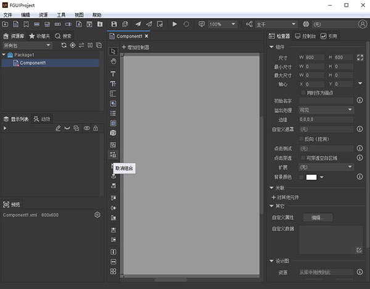The image size is (370, 289).
Task: Open the background color swatch dropdown arrow
Action: (x=322, y=177)
